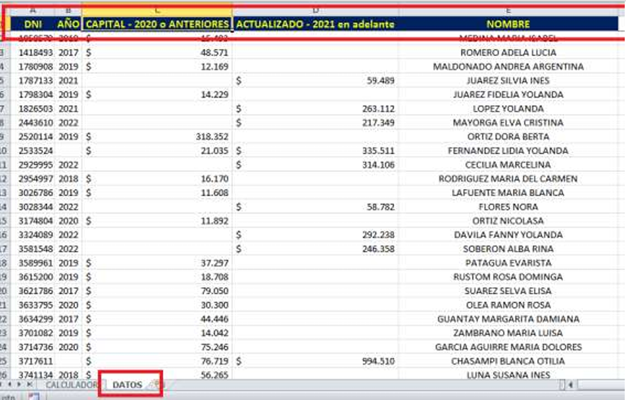Select column B header
Screen dimensions: 626x400
(x=68, y=10)
